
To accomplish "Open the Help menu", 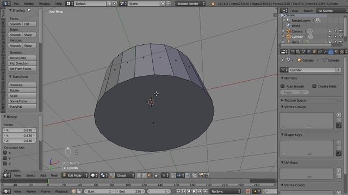I will (59, 4).
